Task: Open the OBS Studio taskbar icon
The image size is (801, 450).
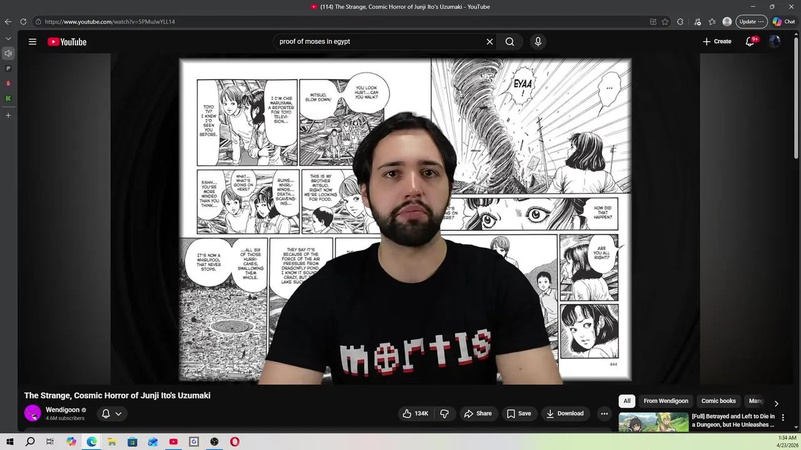Action: pos(214,442)
